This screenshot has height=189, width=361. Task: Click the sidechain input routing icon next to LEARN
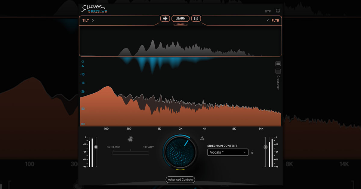[196, 18]
